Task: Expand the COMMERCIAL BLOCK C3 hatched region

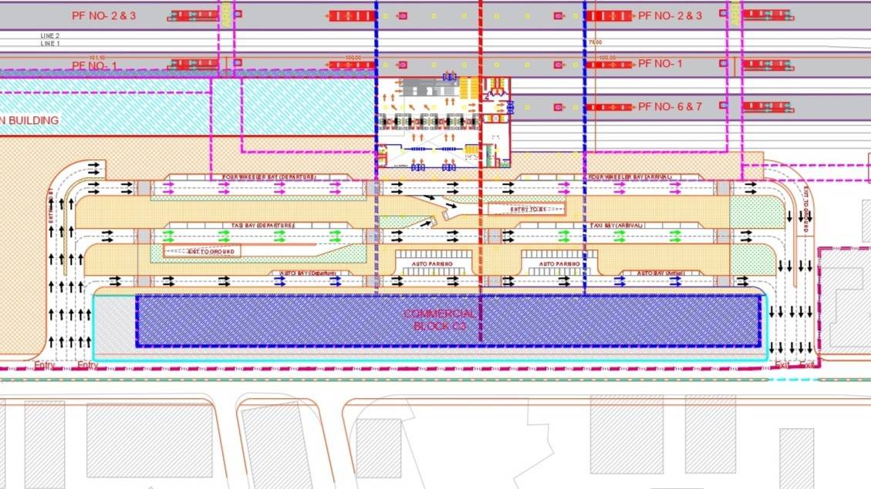Action: tap(440, 320)
